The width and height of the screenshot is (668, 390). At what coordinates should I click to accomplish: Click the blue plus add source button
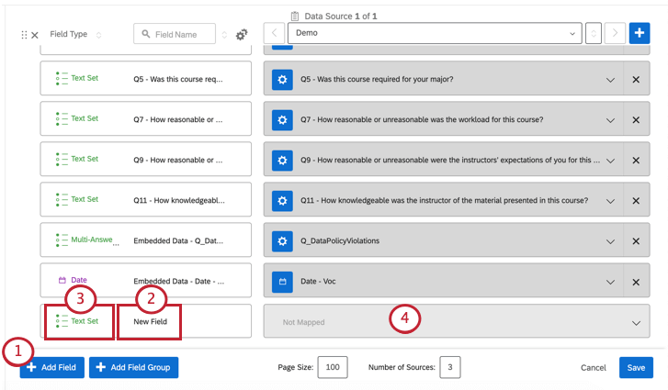[640, 33]
